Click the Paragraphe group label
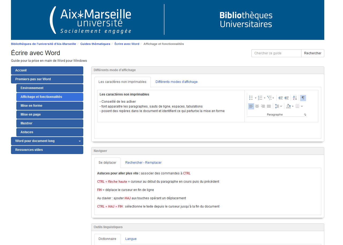Screen dimensions: 343x245 click(275, 114)
